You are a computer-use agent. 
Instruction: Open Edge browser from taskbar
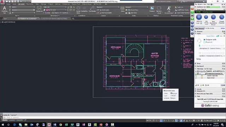pos(14,125)
